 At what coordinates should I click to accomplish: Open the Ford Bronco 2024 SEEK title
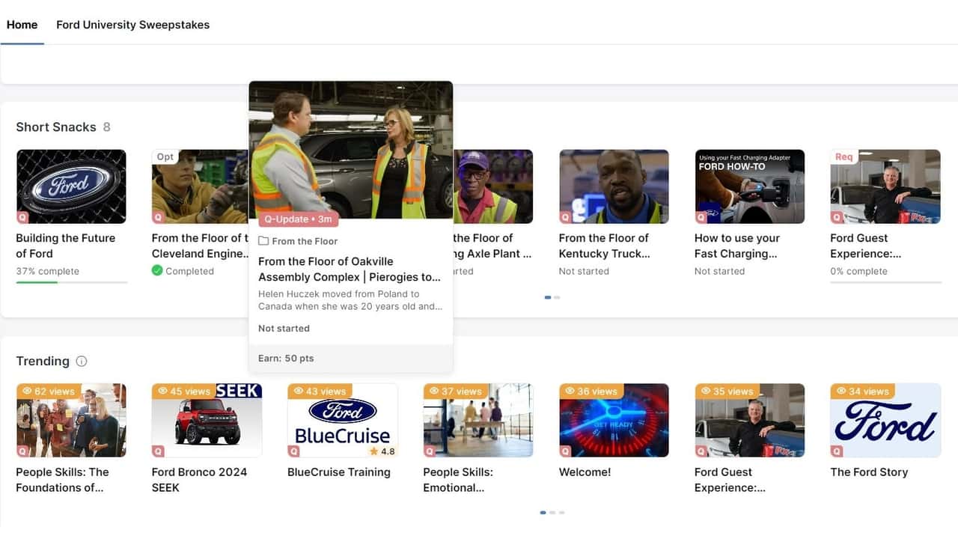[x=199, y=480]
